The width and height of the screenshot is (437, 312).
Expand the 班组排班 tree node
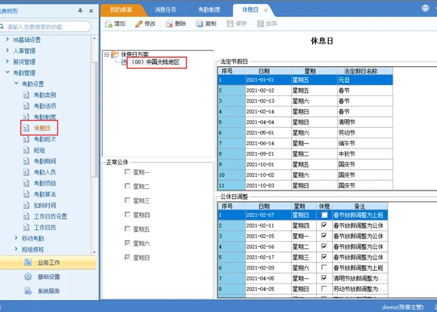[16, 249]
